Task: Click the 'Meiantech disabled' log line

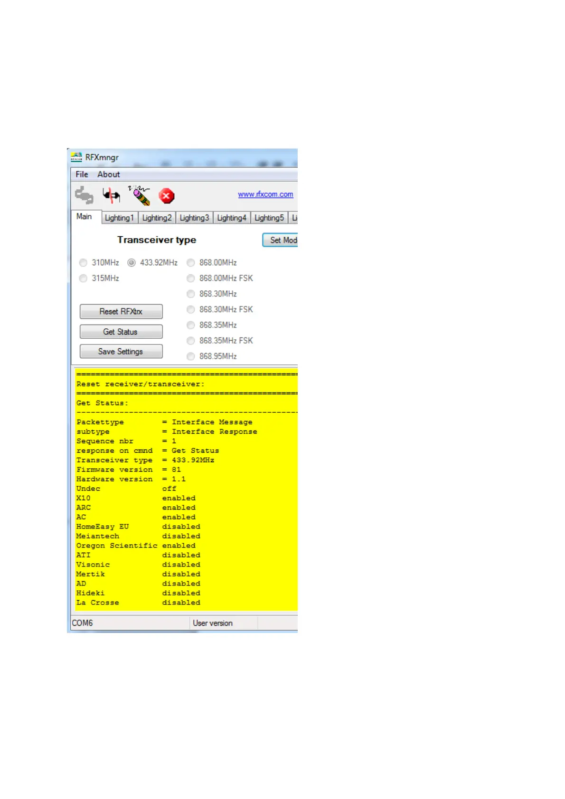Action: tap(138, 536)
